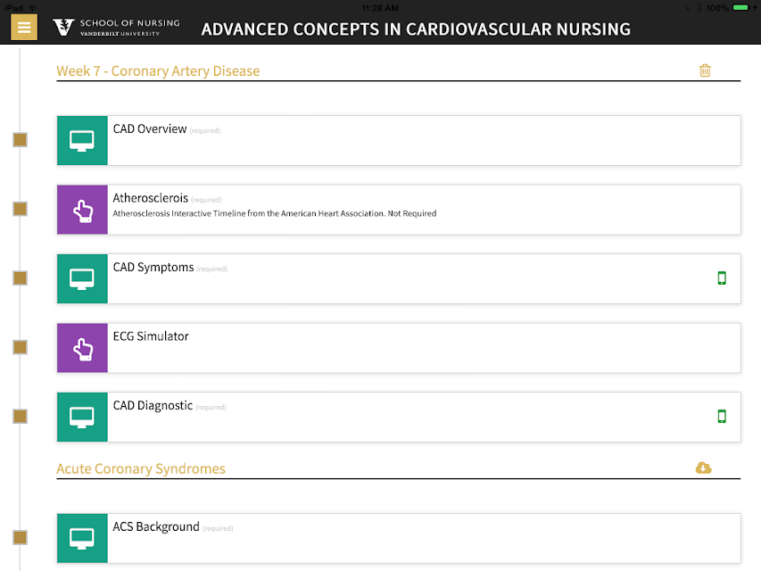
Task: Select the Week 7 - Coronary Artery Disease heading
Action: 158,70
